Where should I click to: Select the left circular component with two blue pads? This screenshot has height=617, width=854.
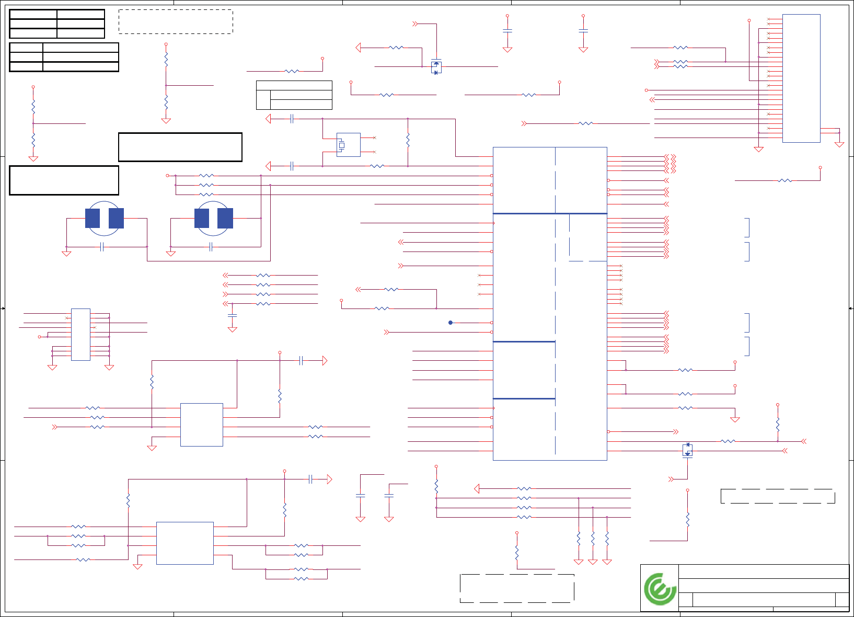click(x=105, y=219)
